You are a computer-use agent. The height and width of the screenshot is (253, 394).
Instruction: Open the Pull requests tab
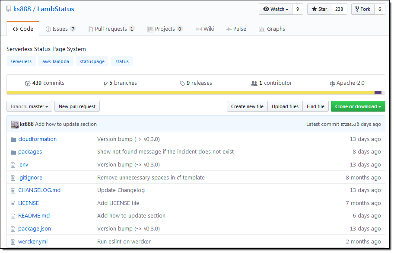[x=111, y=29]
